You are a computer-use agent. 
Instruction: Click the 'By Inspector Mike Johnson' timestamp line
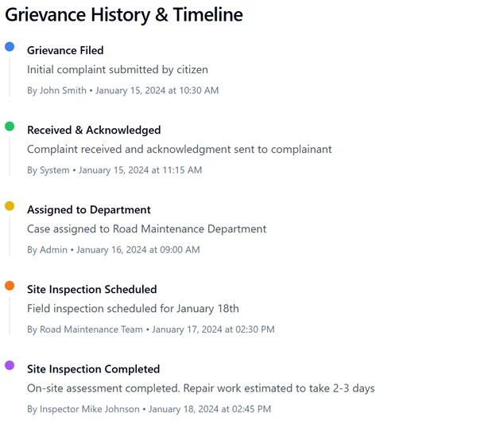(149, 409)
